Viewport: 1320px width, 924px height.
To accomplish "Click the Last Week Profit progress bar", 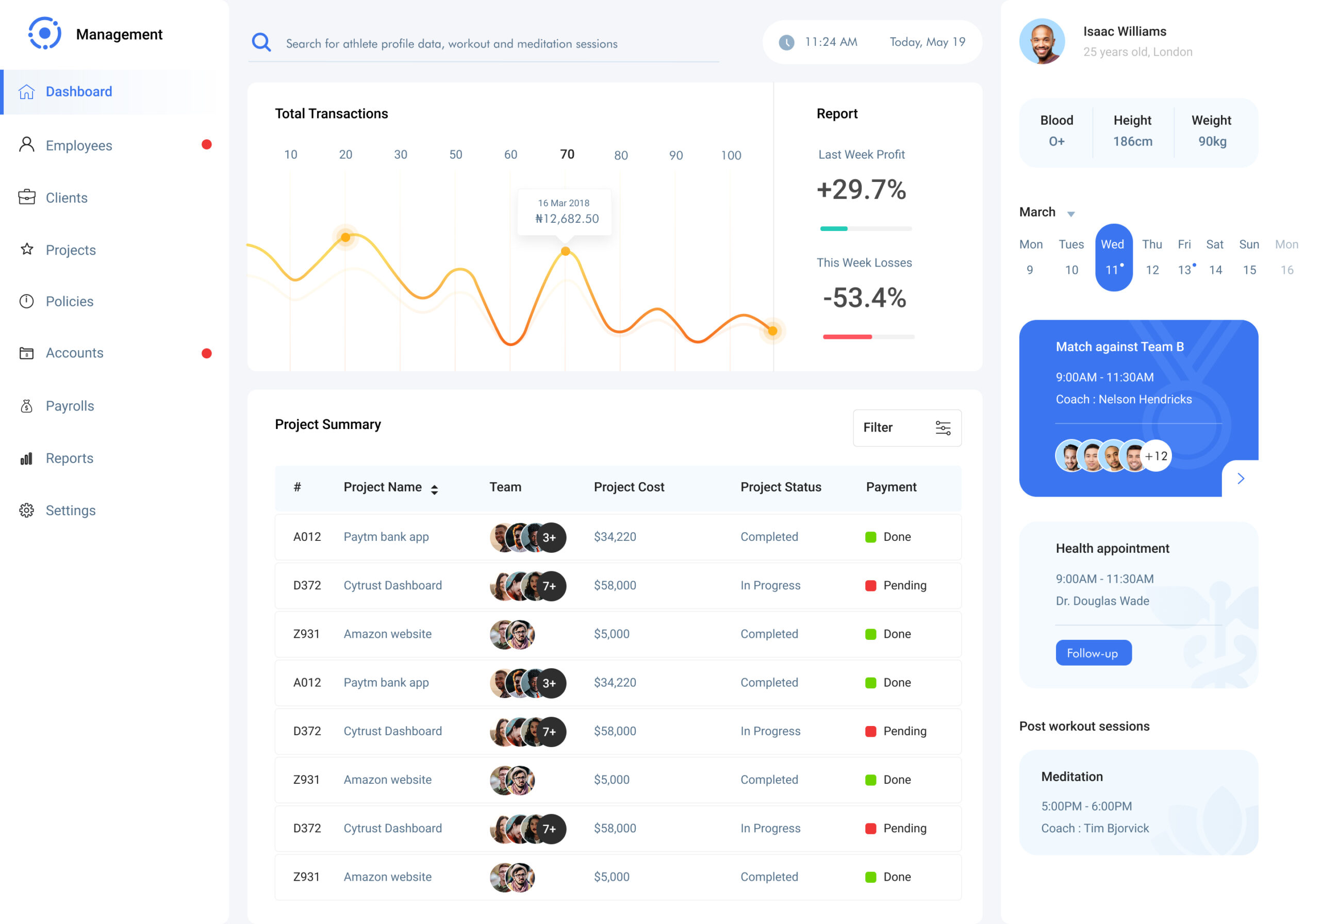I will tap(865, 228).
